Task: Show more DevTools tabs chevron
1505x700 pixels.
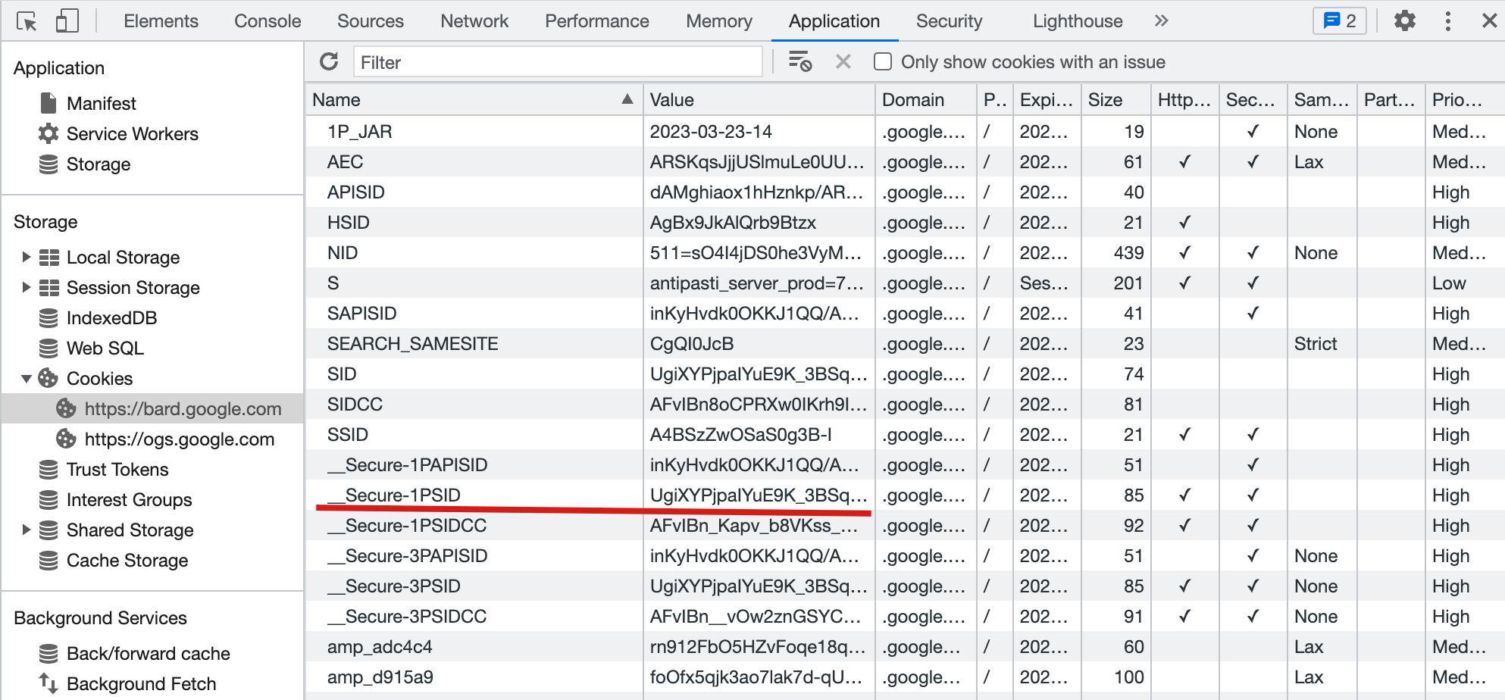Action: 1161,20
